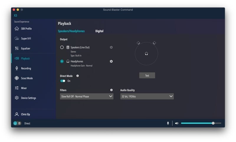236x142 pixels.
Task: Go to Scout Mode in the sidebar
Action: (x=27, y=78)
